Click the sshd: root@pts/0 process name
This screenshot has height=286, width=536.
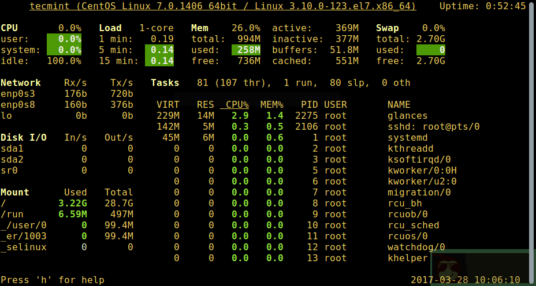433,126
